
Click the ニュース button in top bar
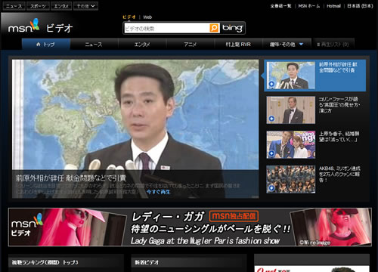coord(14,6)
